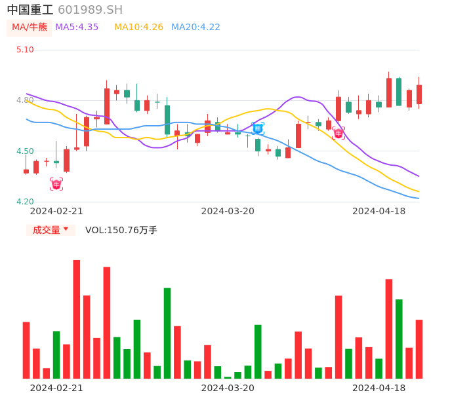Open the 成交量 indicator dropdown

click(x=51, y=230)
